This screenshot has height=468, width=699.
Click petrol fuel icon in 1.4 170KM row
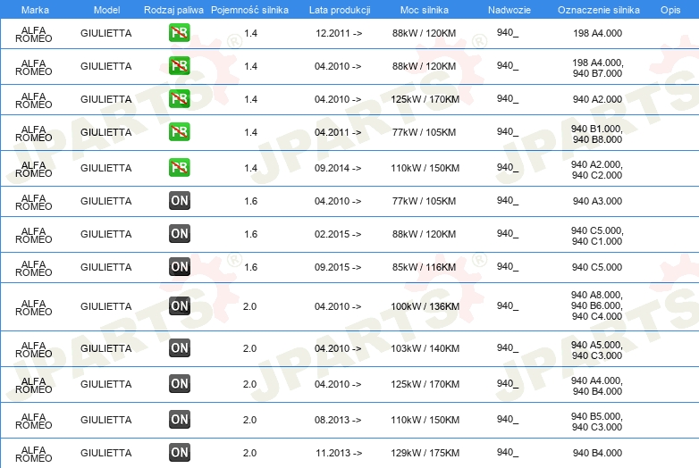pos(179,99)
